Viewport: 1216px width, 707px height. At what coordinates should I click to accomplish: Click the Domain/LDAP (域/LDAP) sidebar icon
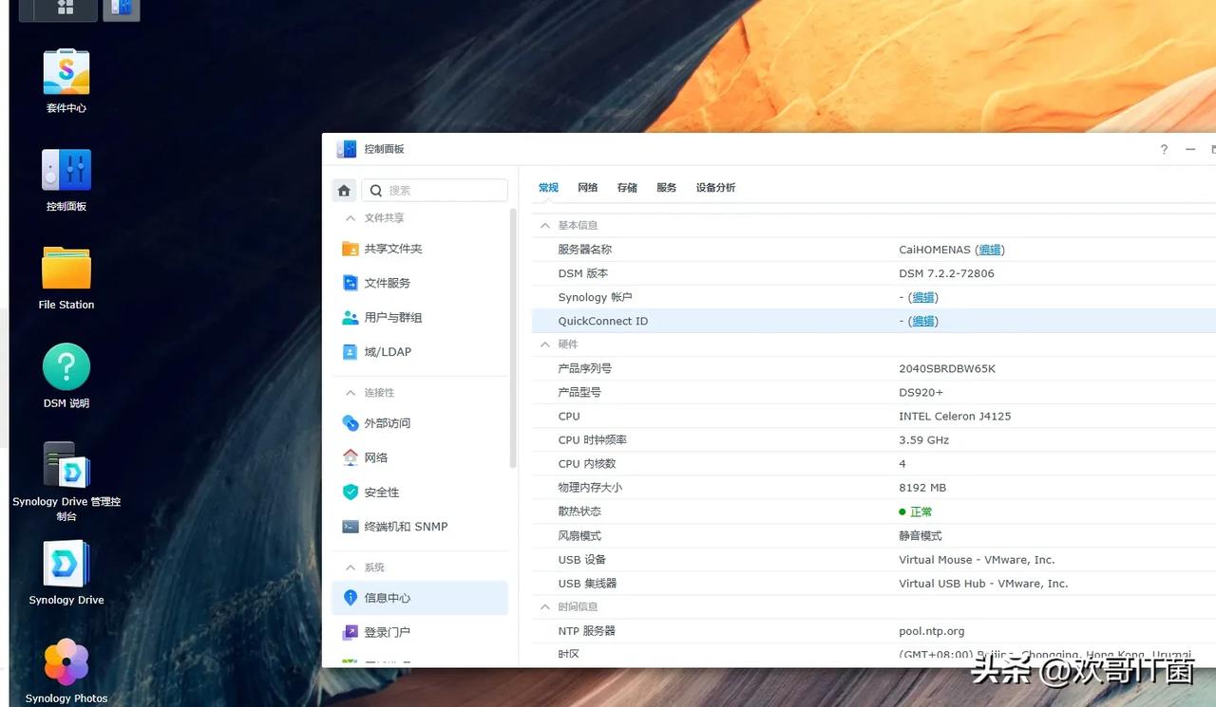(351, 351)
